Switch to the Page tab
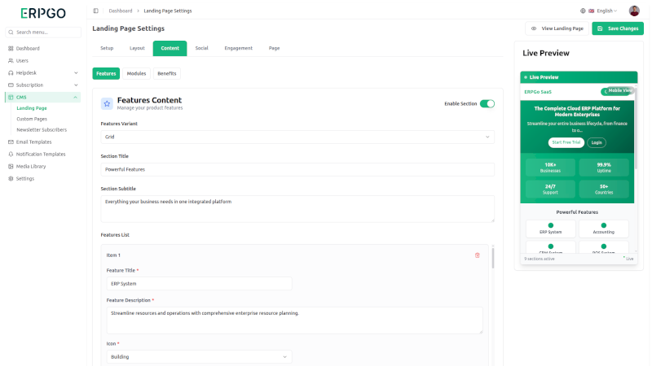The width and height of the screenshot is (652, 366). point(274,48)
